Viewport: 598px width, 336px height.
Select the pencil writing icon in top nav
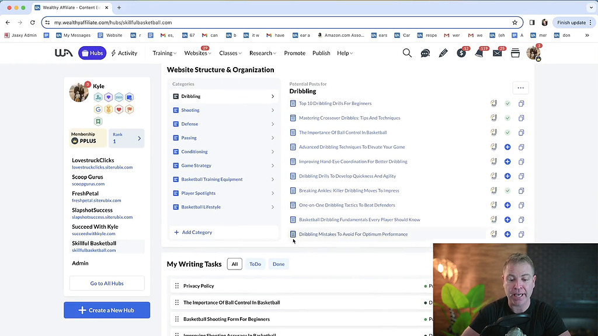[443, 53]
